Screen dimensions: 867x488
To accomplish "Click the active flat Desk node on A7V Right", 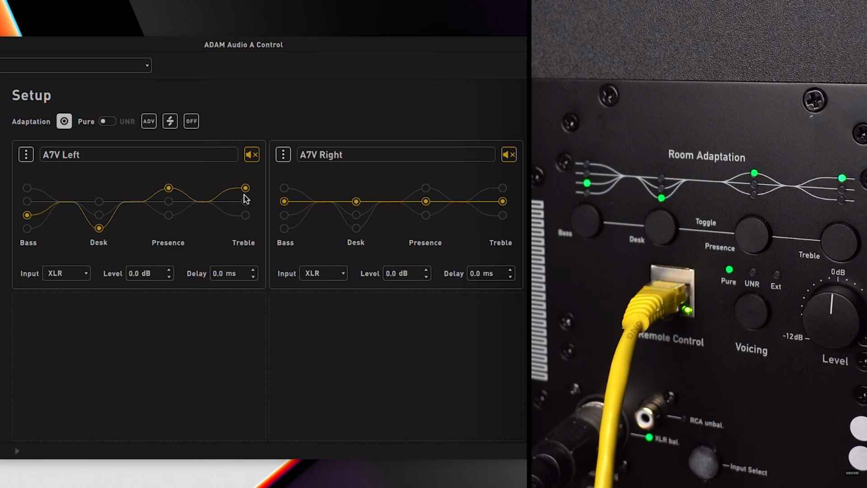I will pyautogui.click(x=356, y=202).
